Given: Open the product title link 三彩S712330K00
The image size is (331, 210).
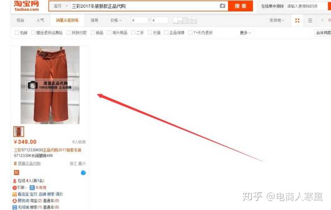Looking at the screenshot, I should click(47, 153).
